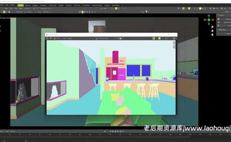Toggle the highlighted snapping magnet icon
The height and width of the screenshot is (142, 231).
click(116, 8)
